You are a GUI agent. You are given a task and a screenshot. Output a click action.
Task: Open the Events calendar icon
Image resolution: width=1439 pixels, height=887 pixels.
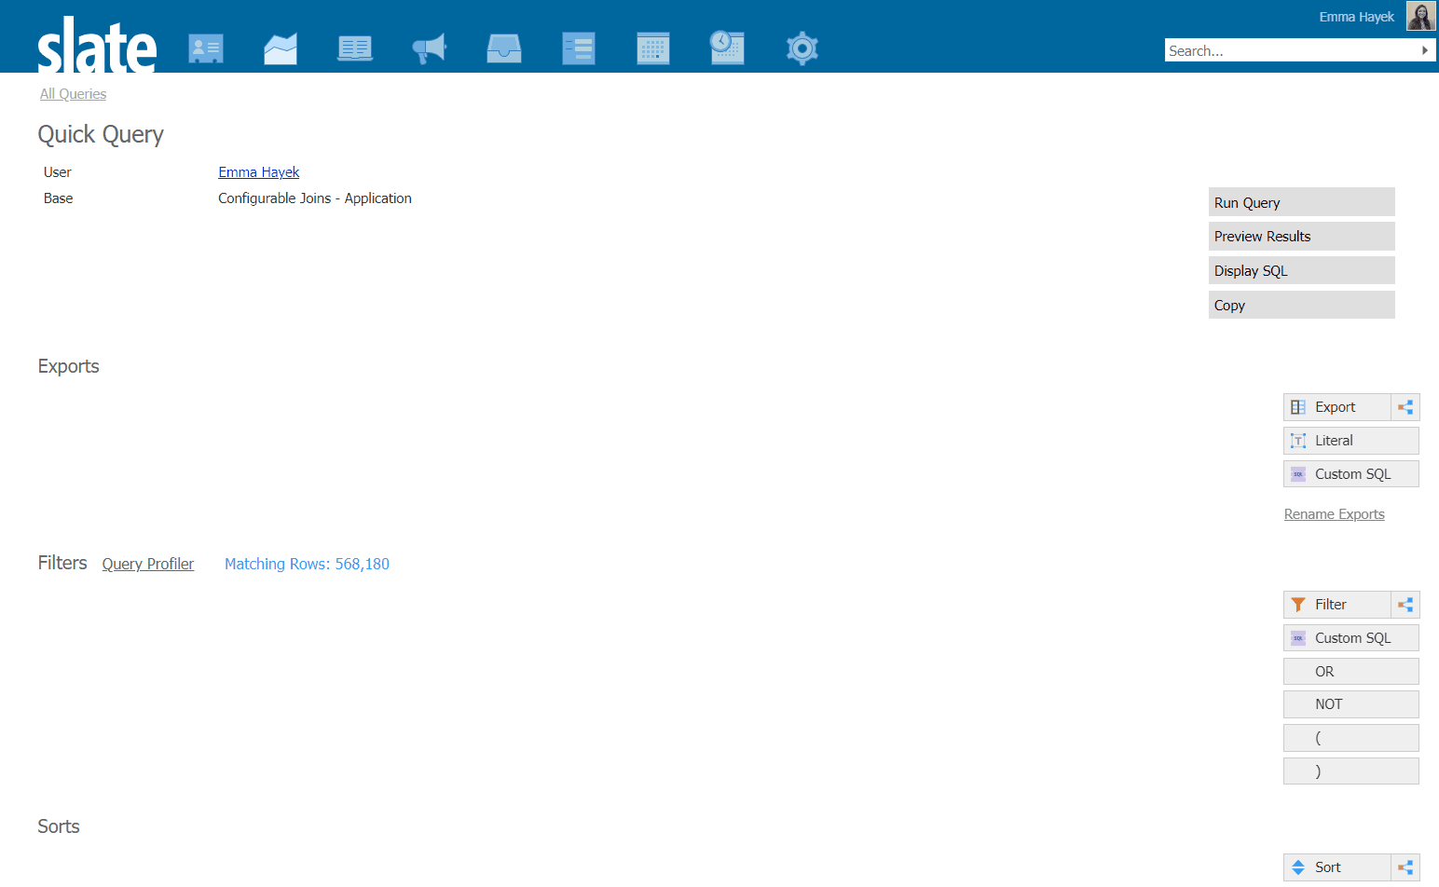click(653, 48)
